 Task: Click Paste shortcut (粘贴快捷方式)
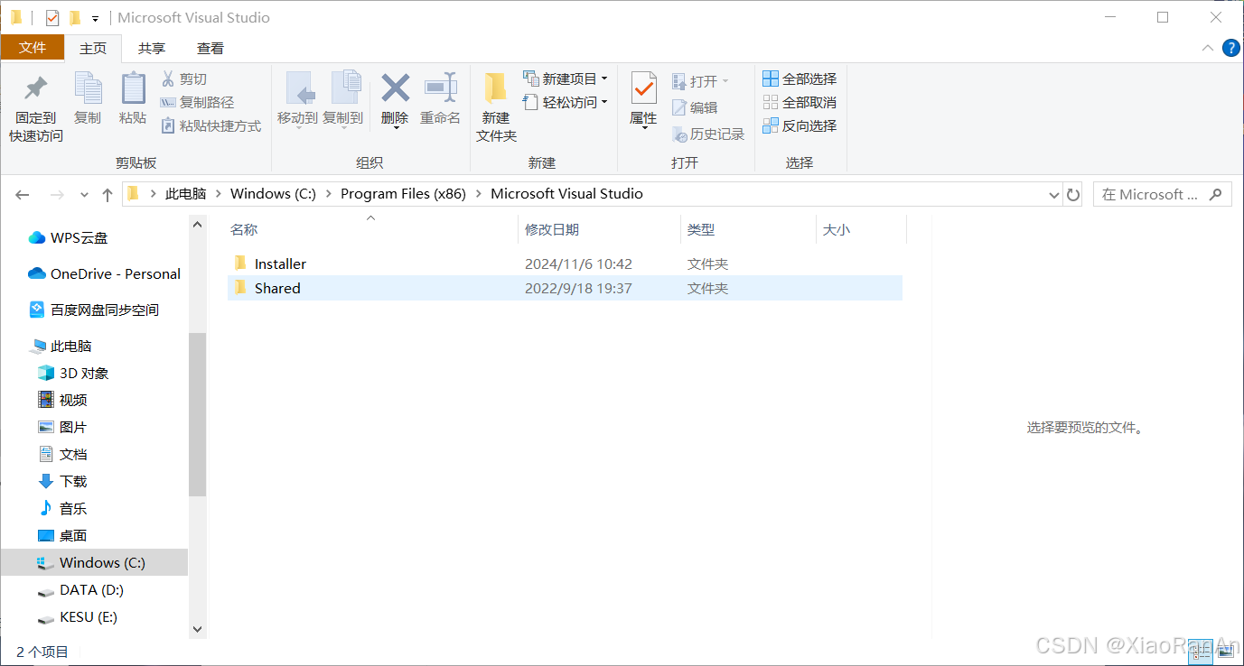tap(210, 125)
